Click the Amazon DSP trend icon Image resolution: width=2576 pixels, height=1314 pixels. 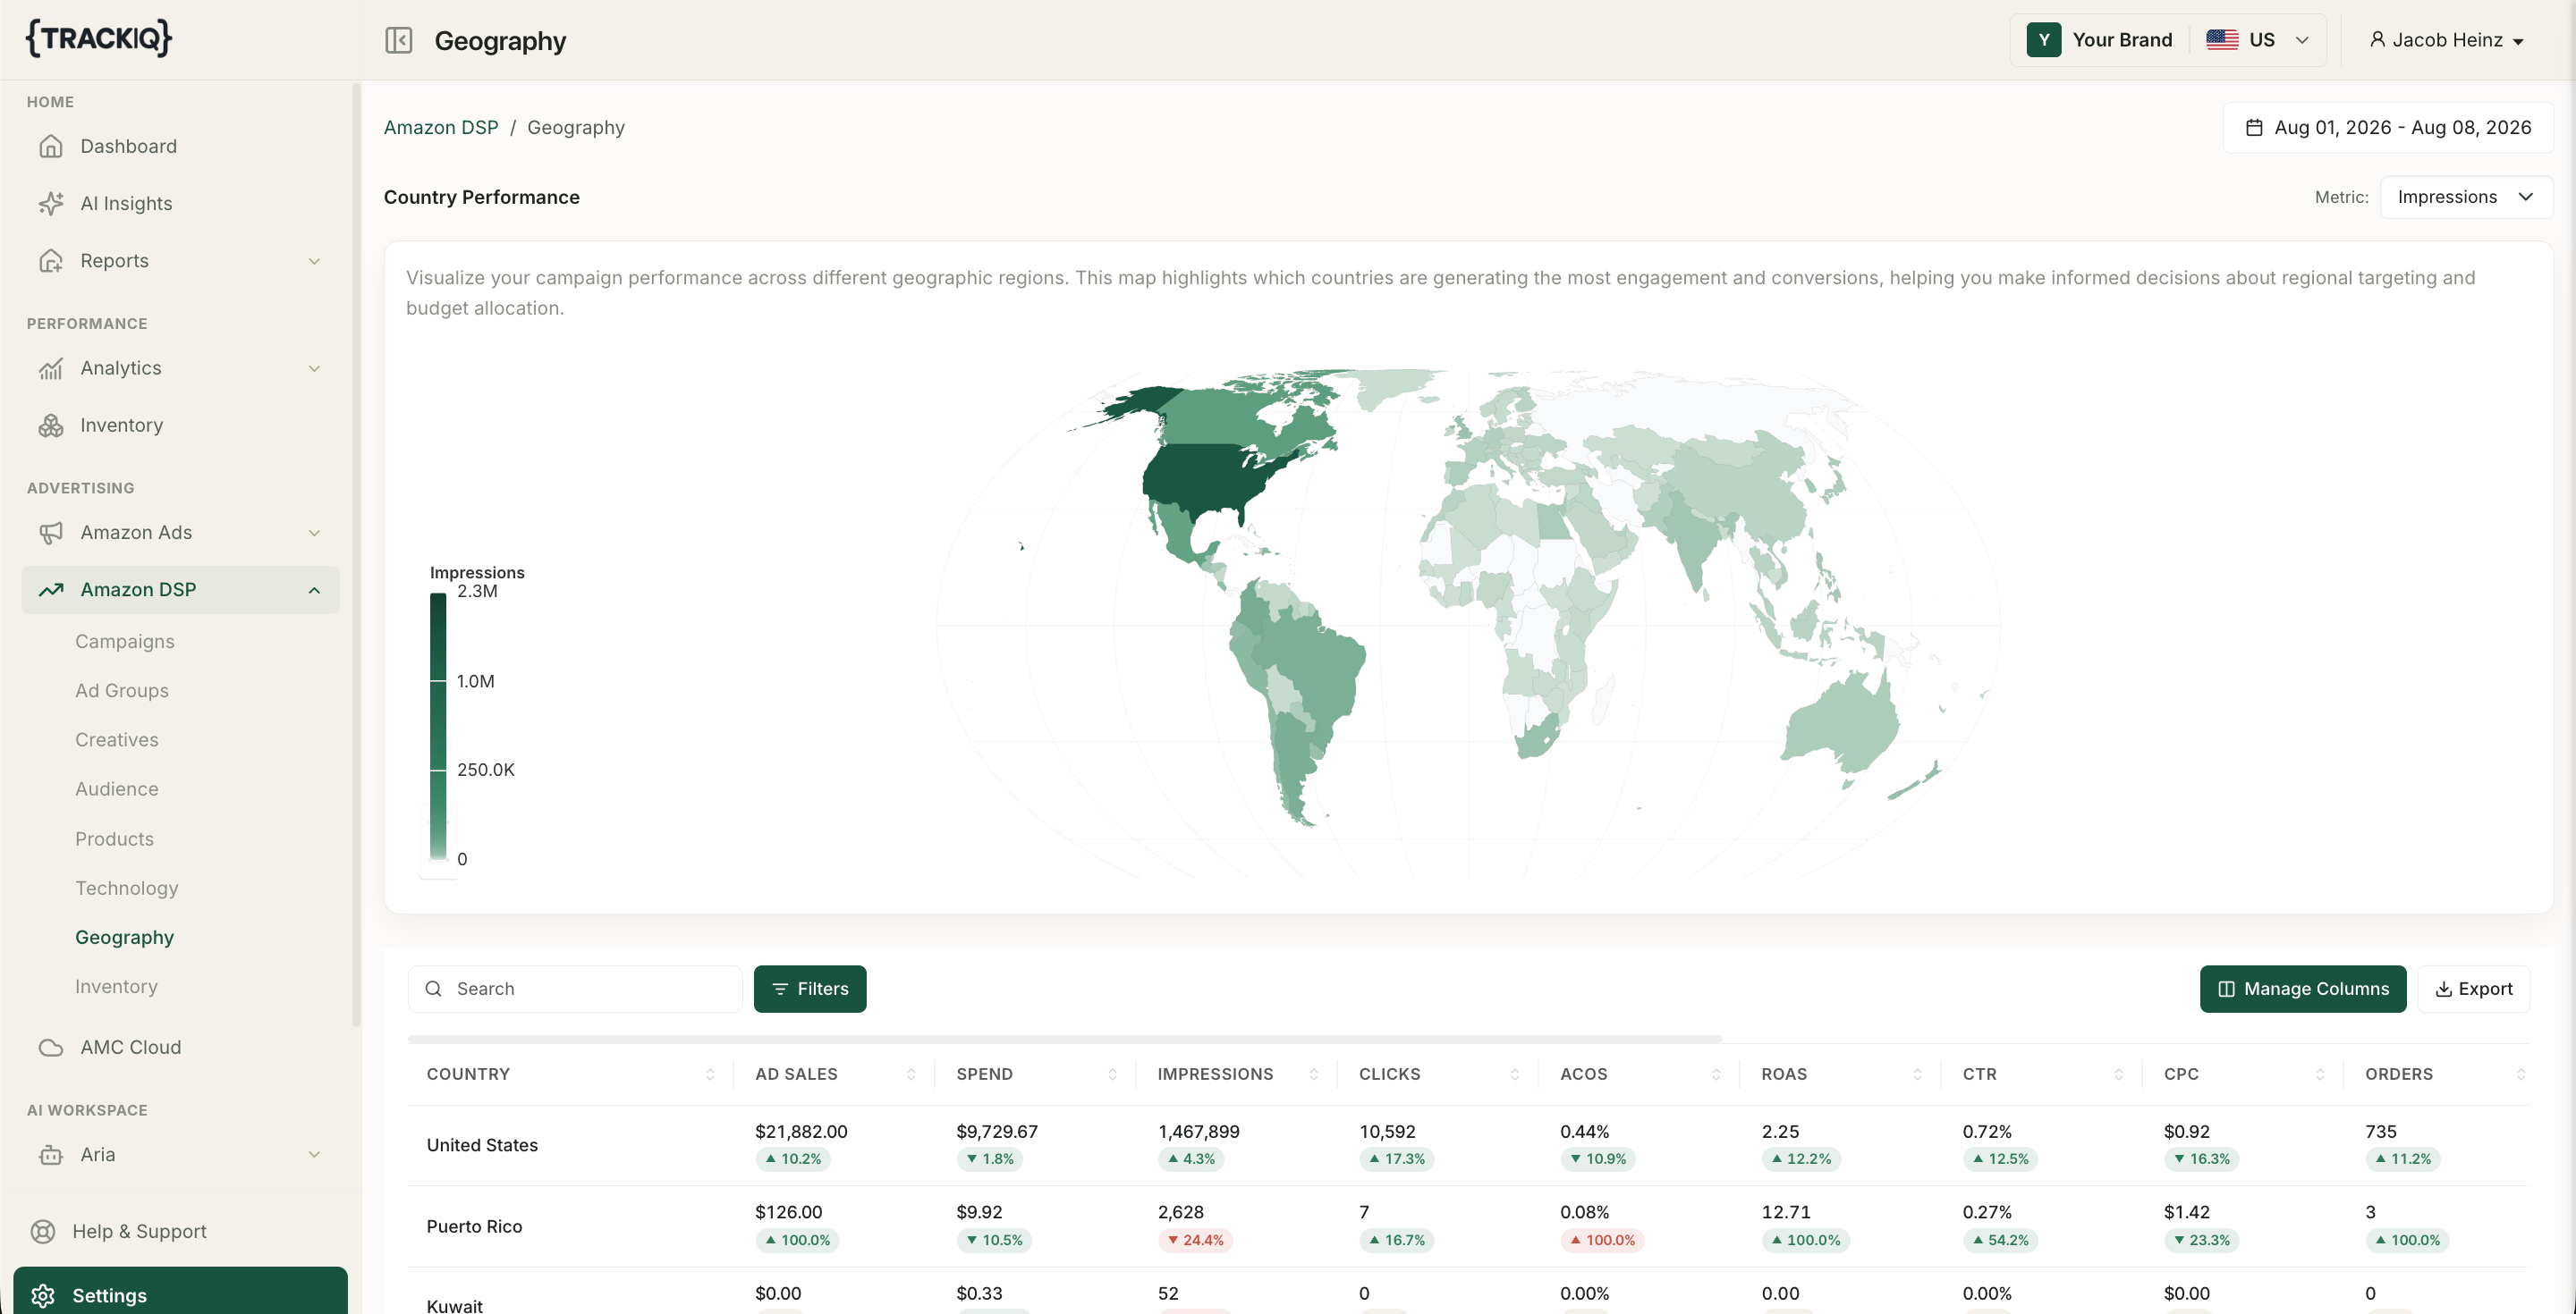pyautogui.click(x=51, y=590)
